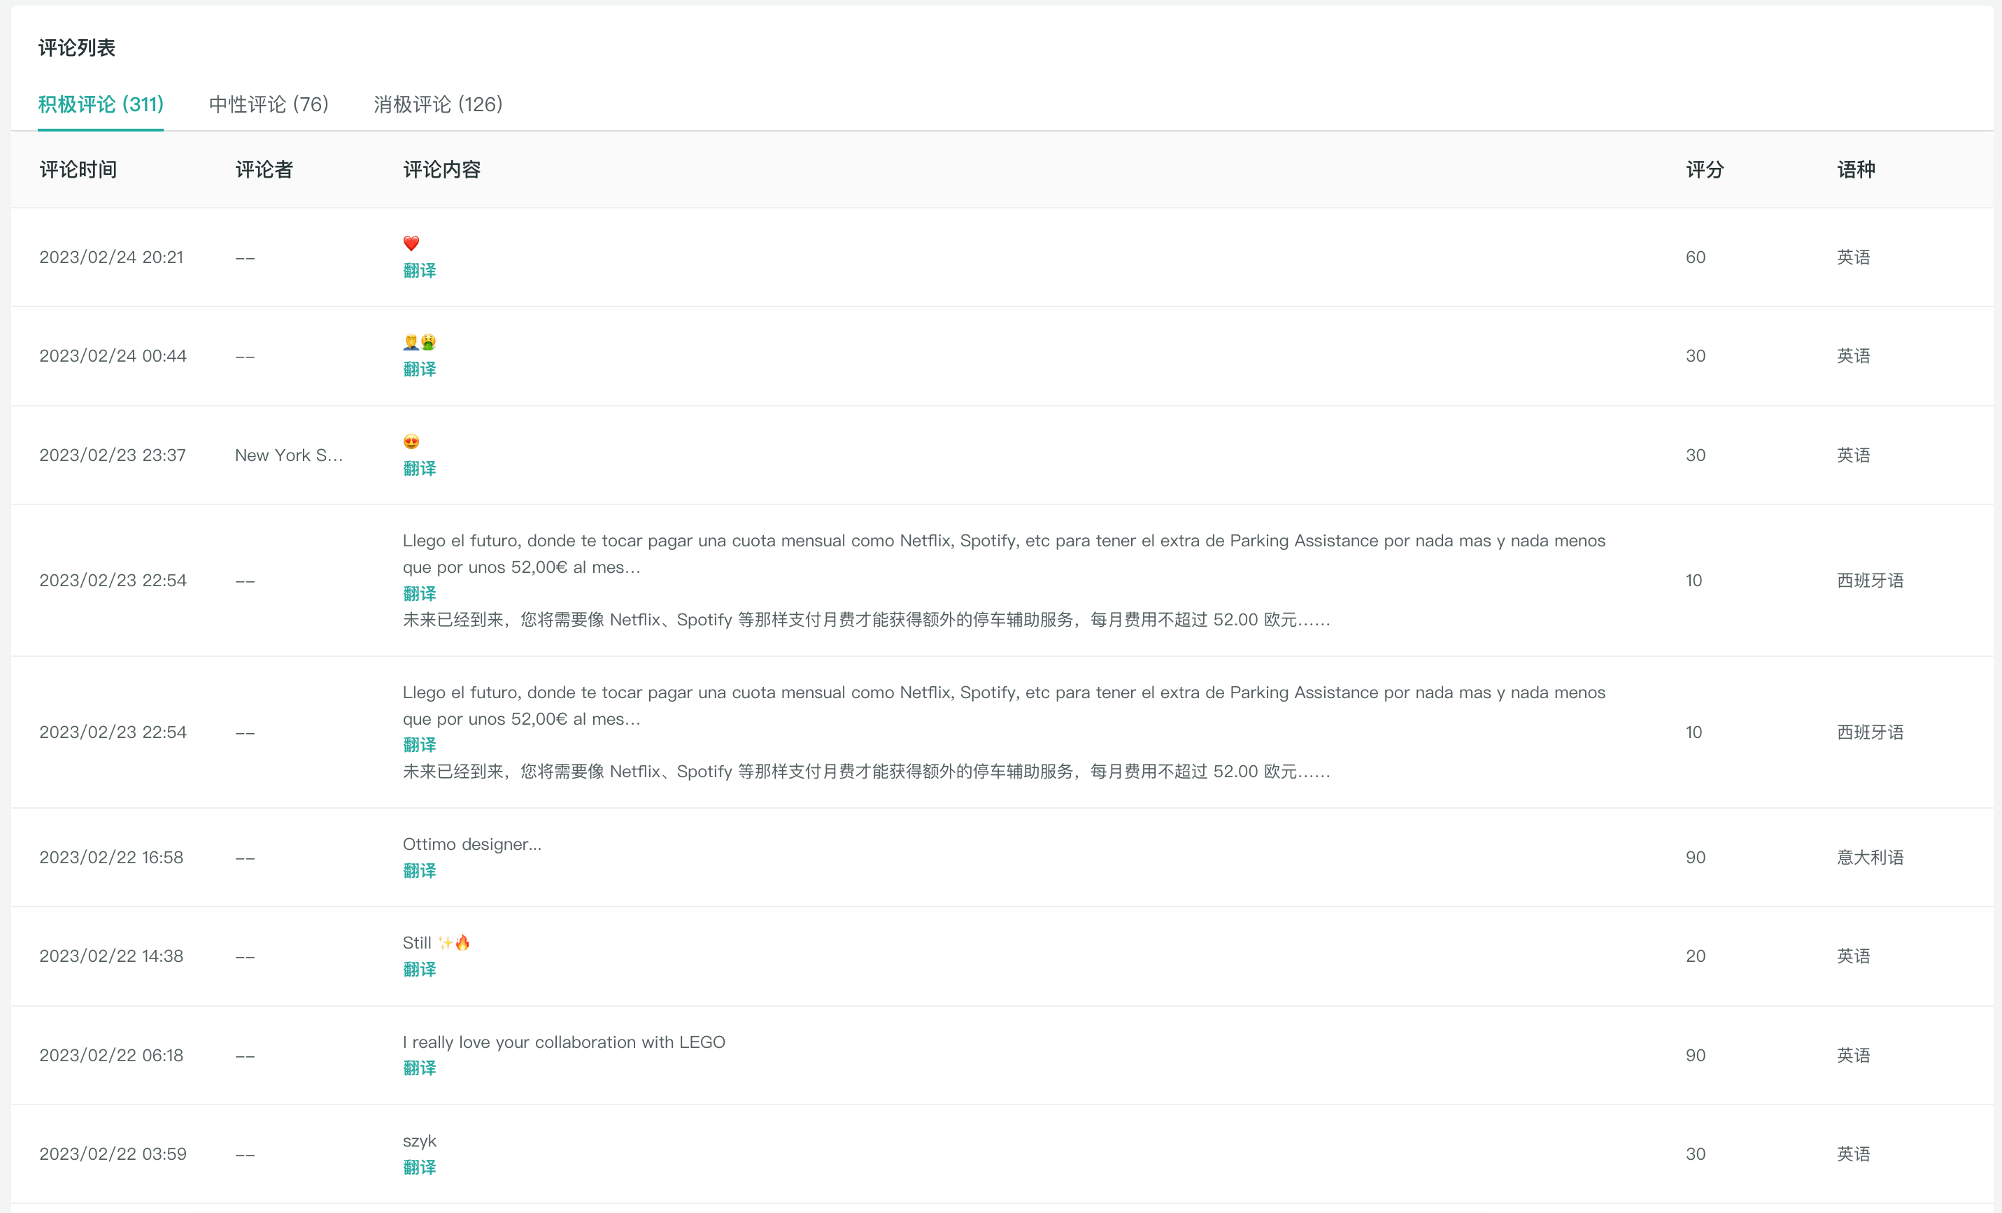Select timestamp 2023/02/23 23:37
The image size is (2002, 1213).
(x=113, y=455)
